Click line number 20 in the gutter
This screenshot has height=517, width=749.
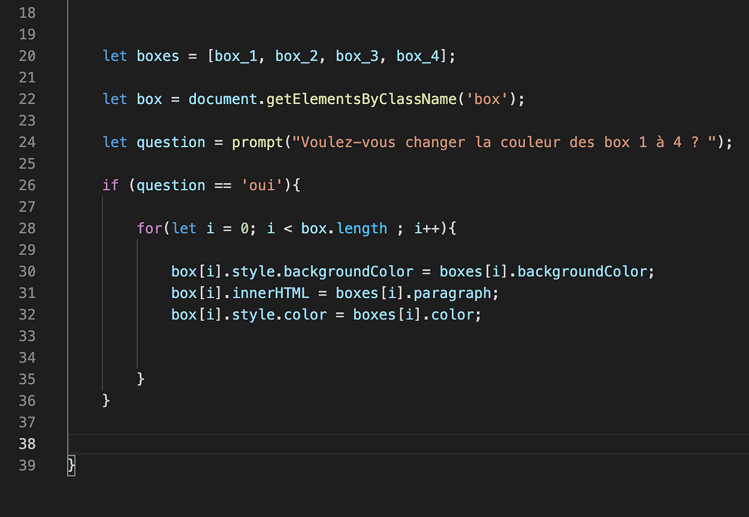[x=27, y=56]
